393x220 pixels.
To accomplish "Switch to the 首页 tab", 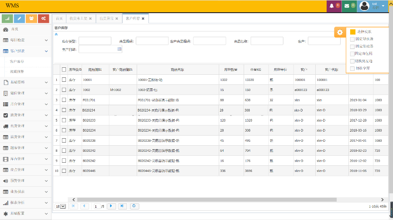I will click(59, 18).
